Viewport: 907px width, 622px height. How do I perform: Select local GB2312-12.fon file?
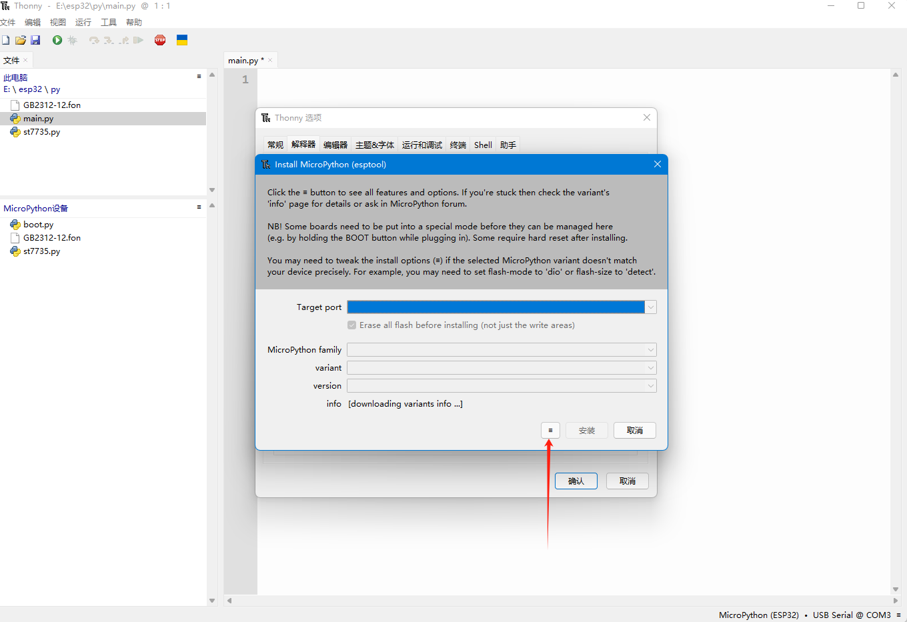pos(52,105)
